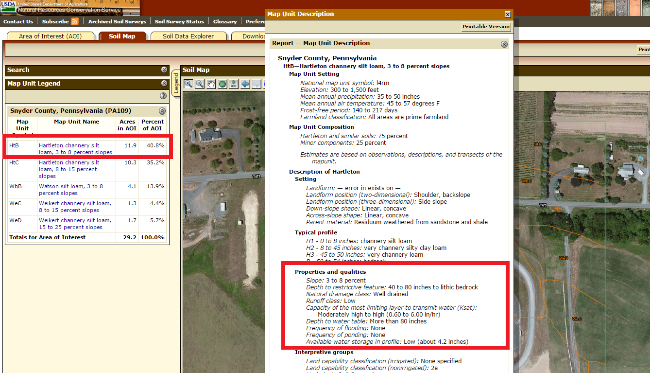Zoom to AOI using toolbar icon

point(234,84)
